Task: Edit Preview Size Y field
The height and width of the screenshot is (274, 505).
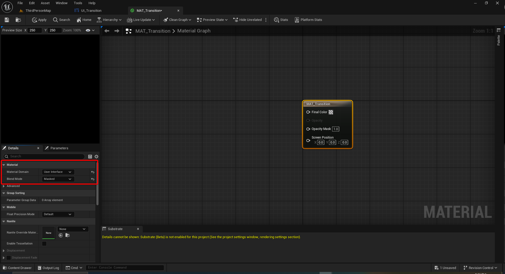Action: coord(55,30)
